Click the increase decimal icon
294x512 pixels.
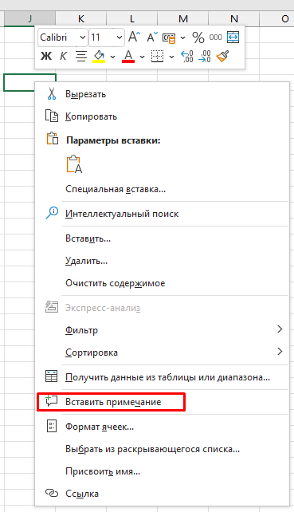(187, 56)
